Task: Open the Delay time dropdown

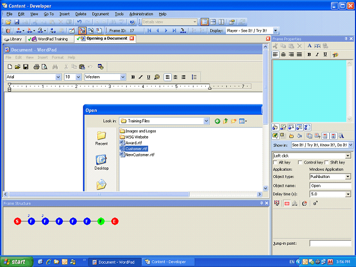Action: pyautogui.click(x=348, y=194)
